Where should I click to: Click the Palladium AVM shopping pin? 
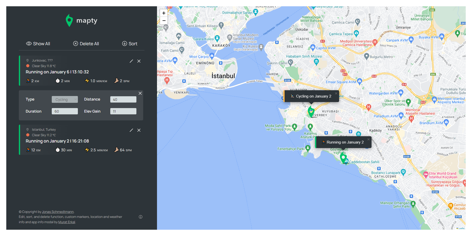[401, 116]
